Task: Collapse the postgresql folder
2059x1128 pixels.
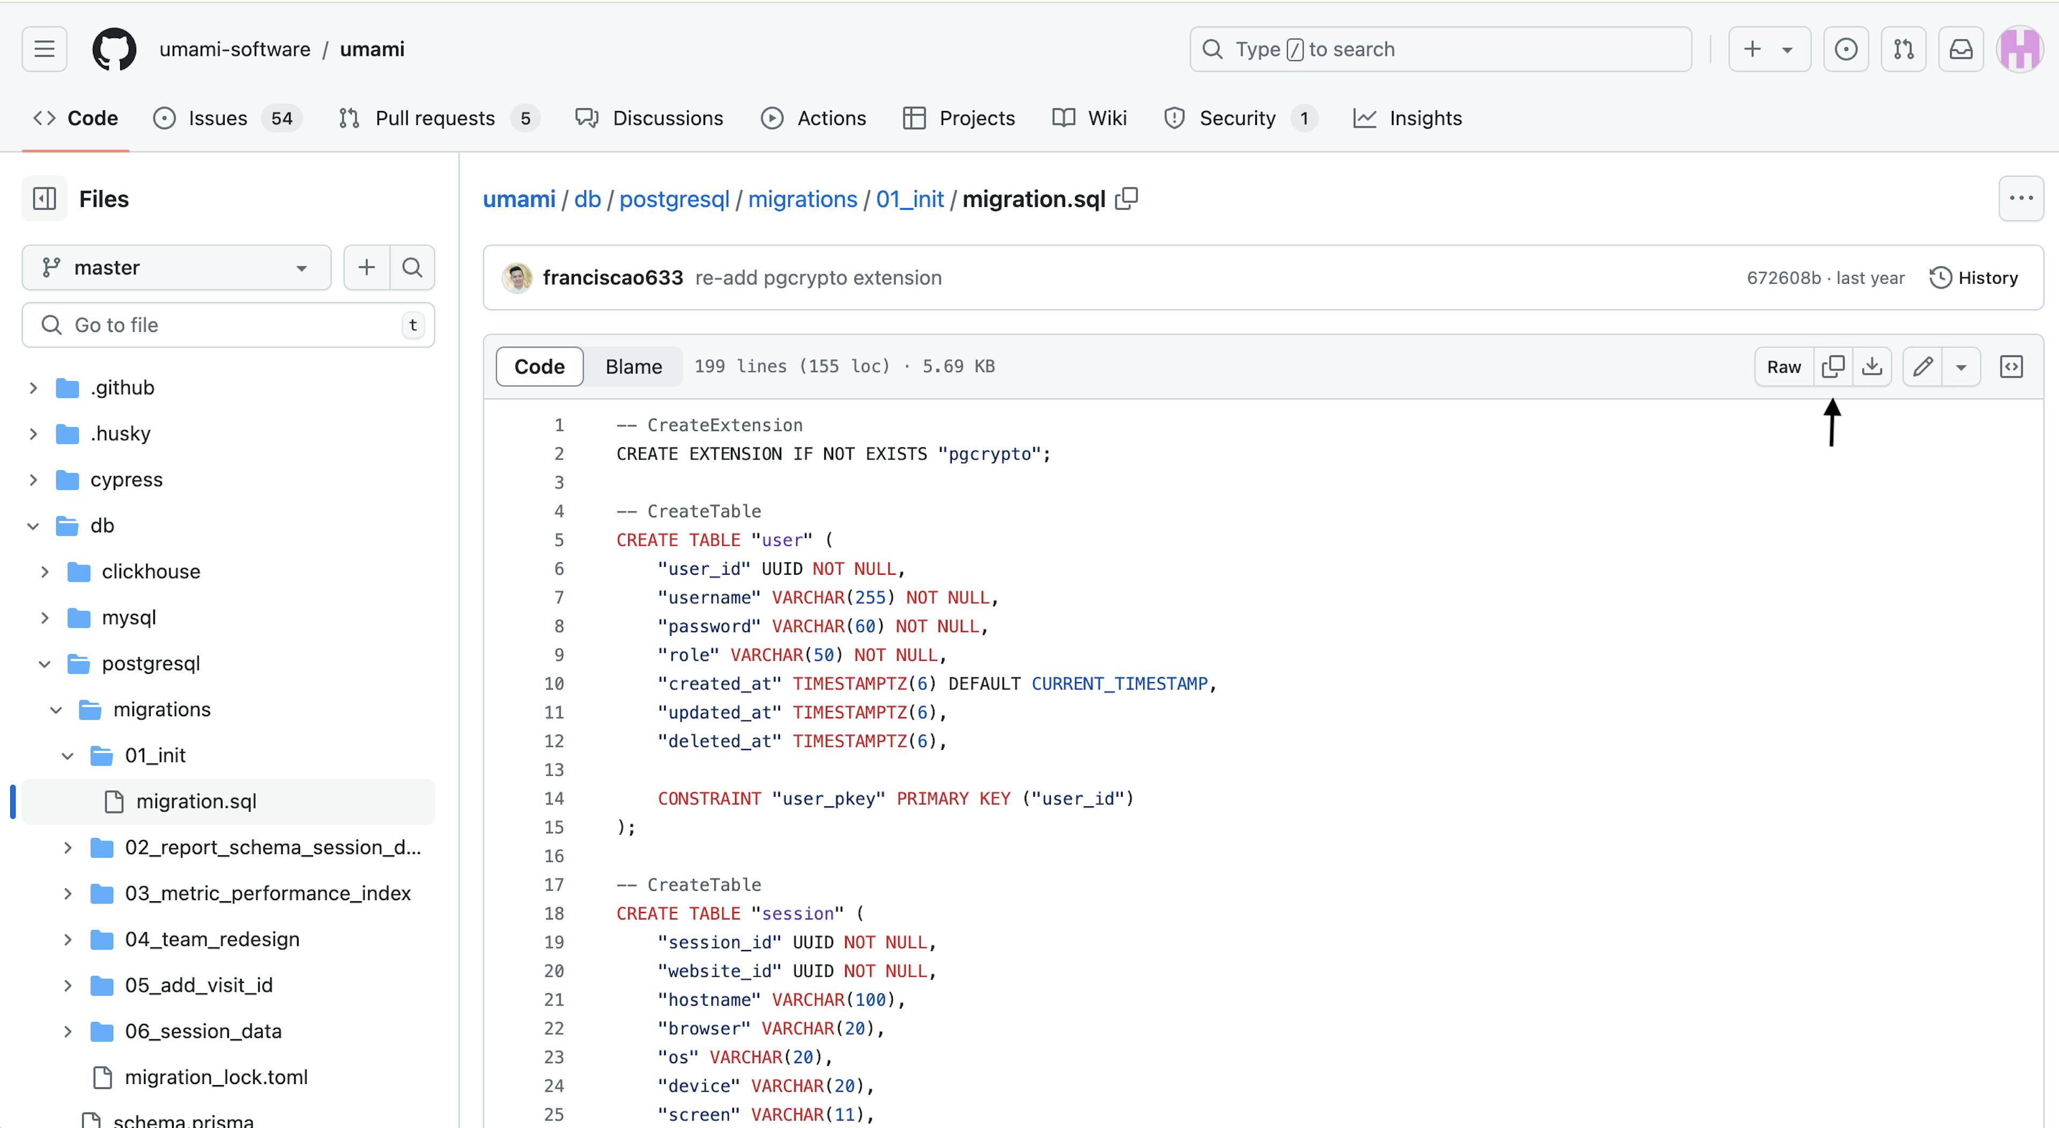Action: pos(45,664)
